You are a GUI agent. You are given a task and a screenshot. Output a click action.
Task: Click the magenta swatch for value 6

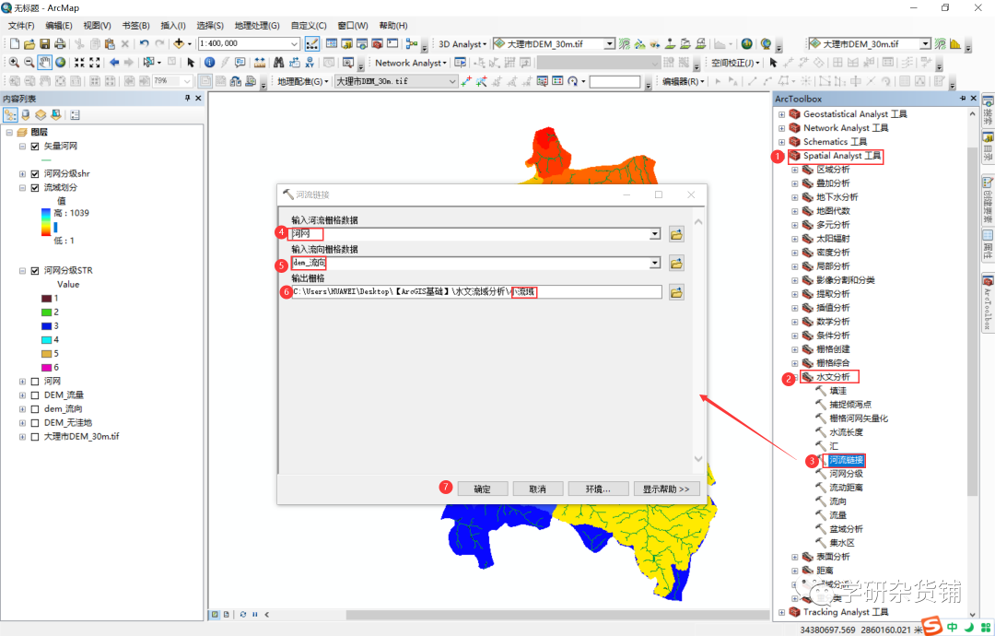[x=46, y=368]
